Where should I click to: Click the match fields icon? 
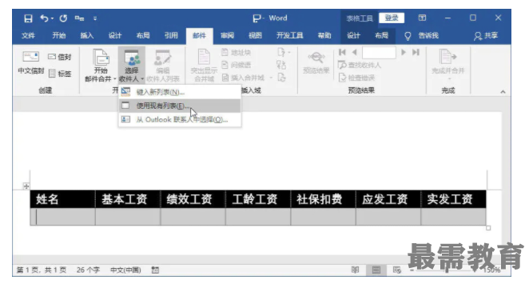(281, 65)
